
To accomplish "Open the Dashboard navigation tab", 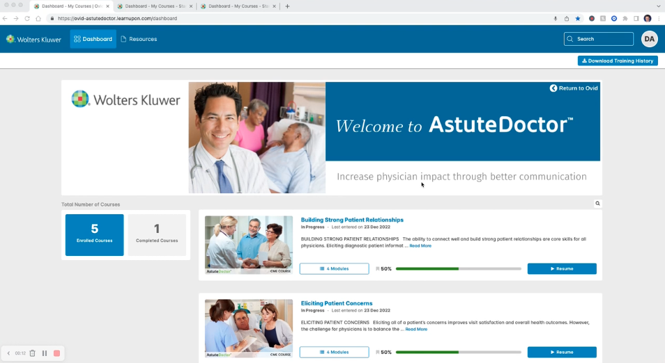I will tap(93, 39).
